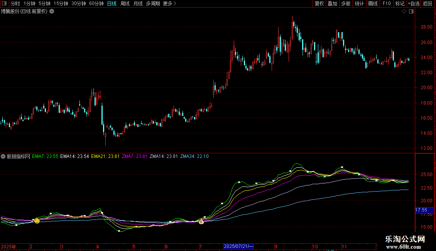436x251 pixels.
Task: Select the 1分钟 period tab
Action: pos(29,3)
